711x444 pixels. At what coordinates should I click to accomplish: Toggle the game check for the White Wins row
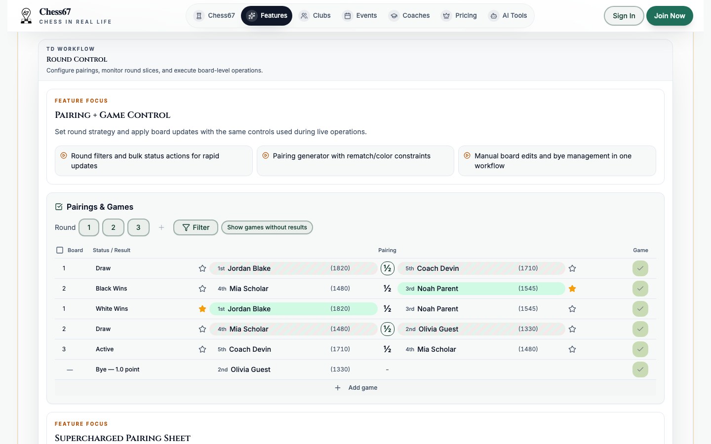pos(640,309)
